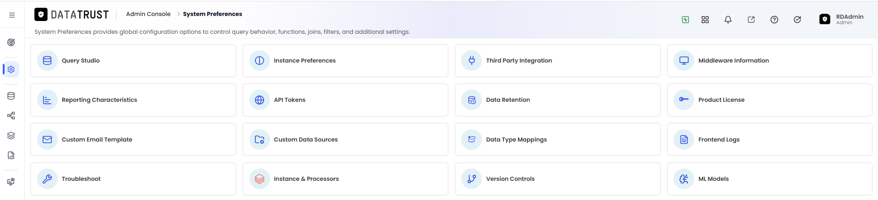
Task: Open the notifications bell
Action: click(x=728, y=20)
